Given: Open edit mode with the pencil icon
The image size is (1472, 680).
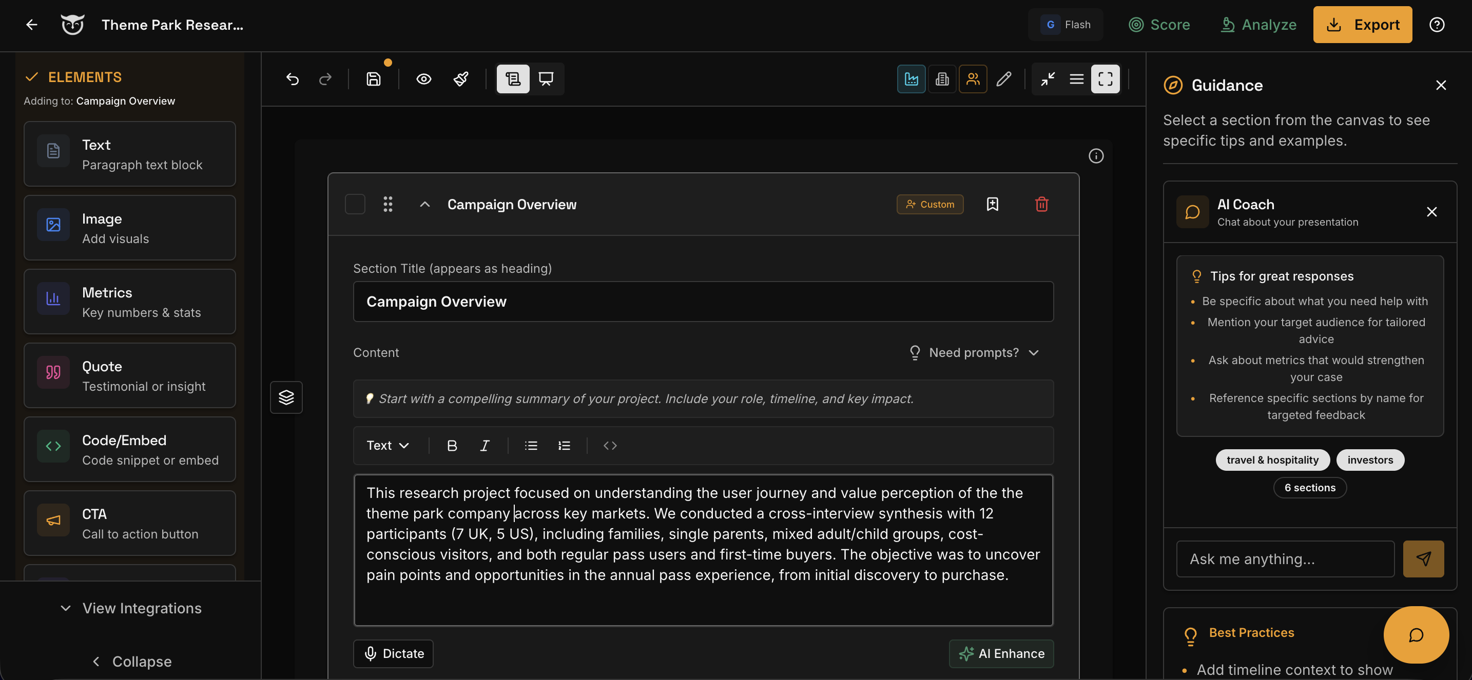Looking at the screenshot, I should coord(1004,79).
